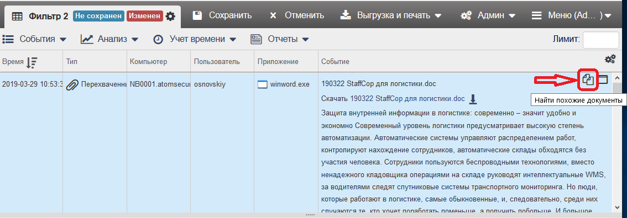Image resolution: width=627 pixels, height=218 pixels.
Task: Click the newspaper icon next to Отчеты
Action: click(256, 39)
